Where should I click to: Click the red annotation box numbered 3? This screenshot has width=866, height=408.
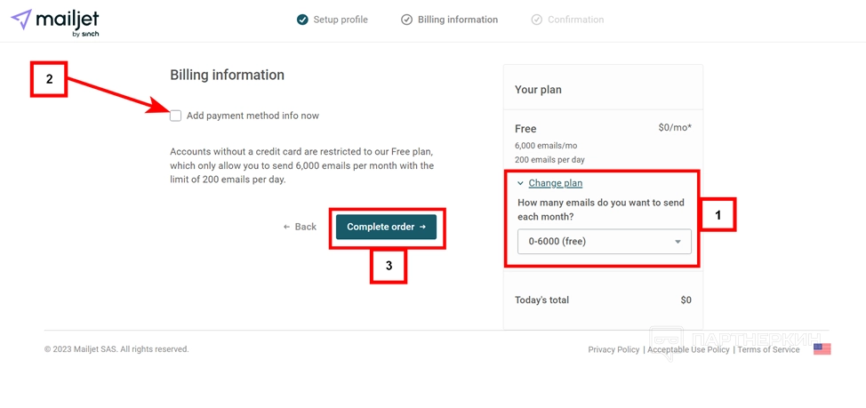[x=389, y=266]
